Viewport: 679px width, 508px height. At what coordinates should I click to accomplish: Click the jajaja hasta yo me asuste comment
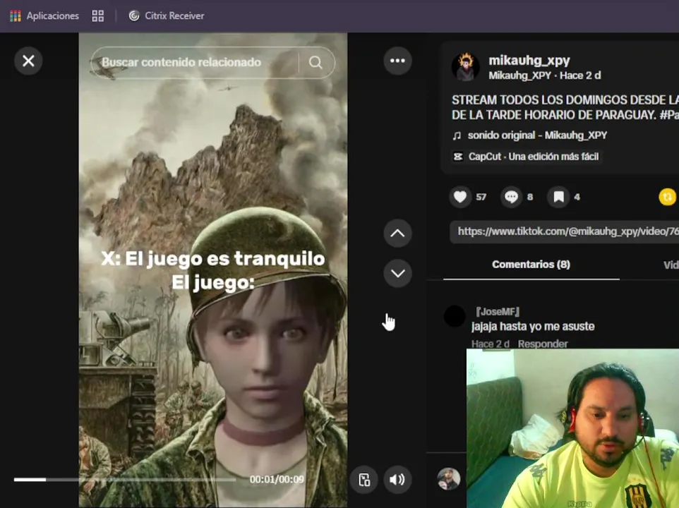(x=533, y=326)
